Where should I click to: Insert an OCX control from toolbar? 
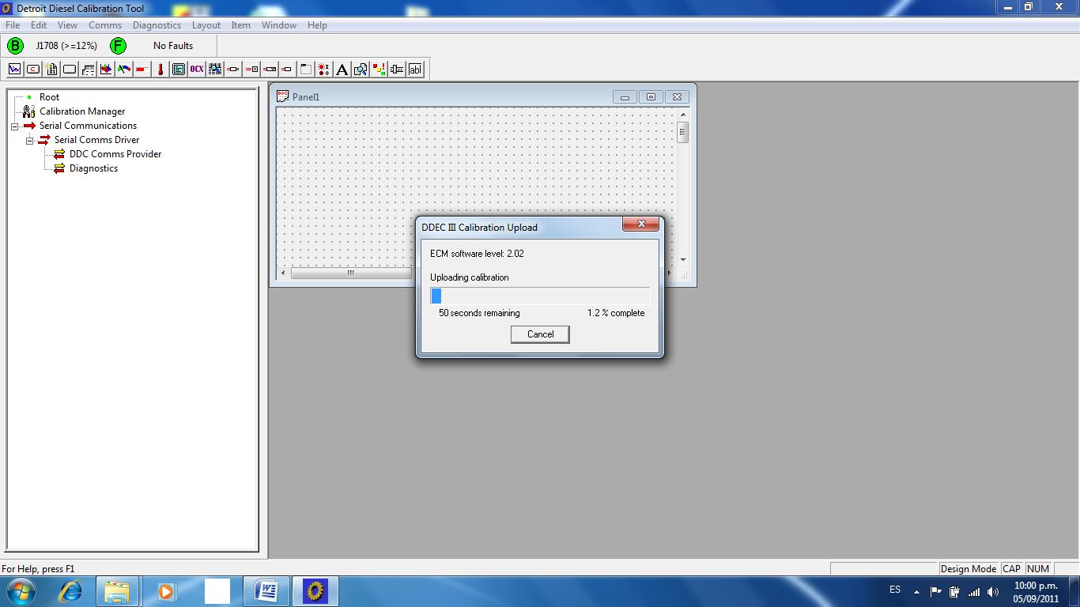[197, 70]
